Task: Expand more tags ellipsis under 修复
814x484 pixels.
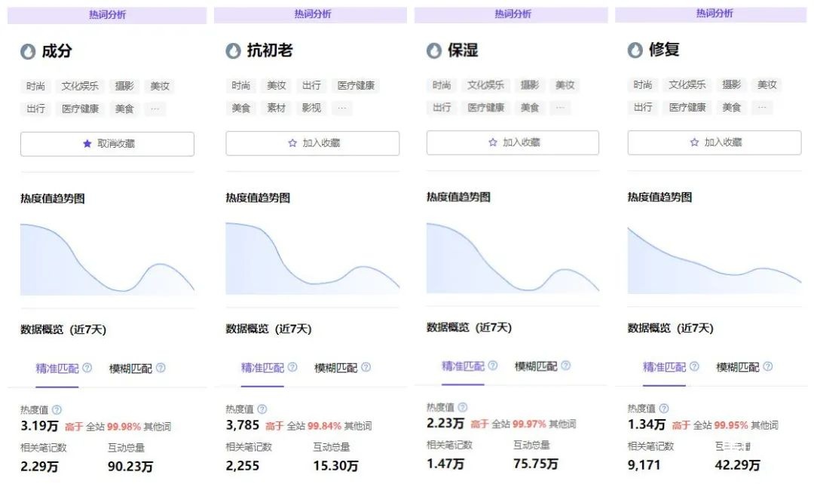Action: tap(762, 108)
